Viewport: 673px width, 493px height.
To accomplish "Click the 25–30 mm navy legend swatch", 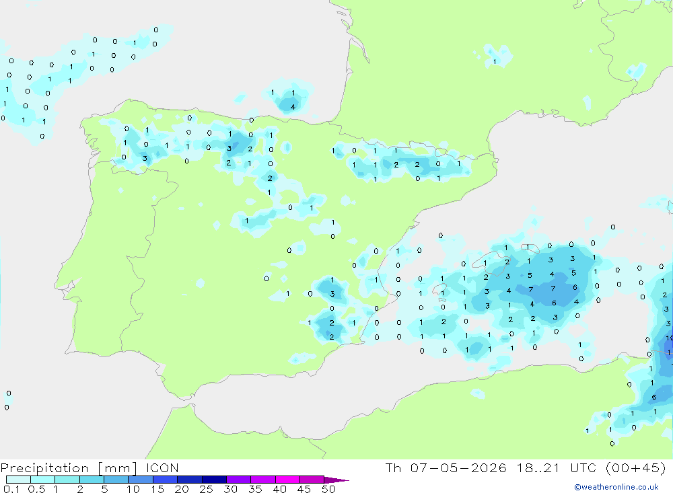I will coord(214,480).
